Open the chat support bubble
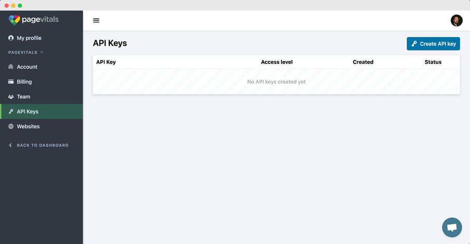 (x=452, y=227)
